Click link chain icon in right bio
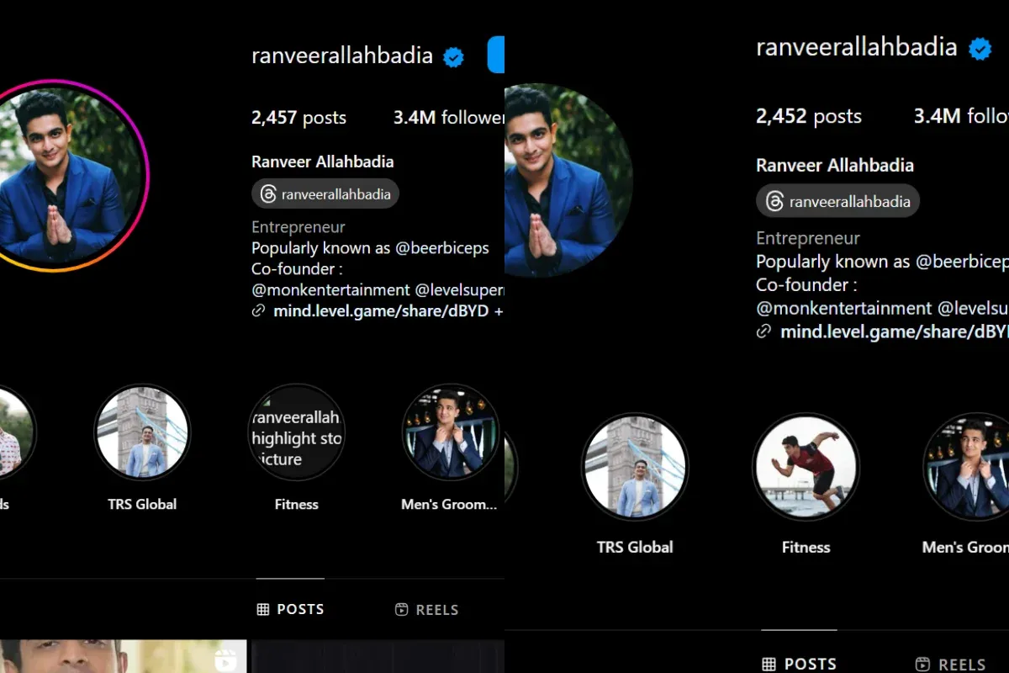 (763, 331)
